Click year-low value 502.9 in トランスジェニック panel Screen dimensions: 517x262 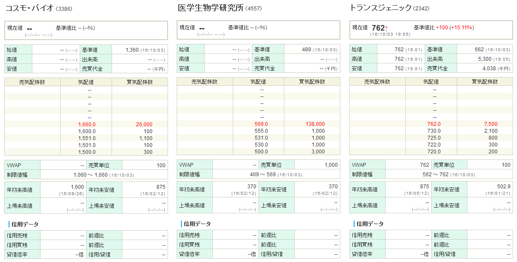point(503,187)
